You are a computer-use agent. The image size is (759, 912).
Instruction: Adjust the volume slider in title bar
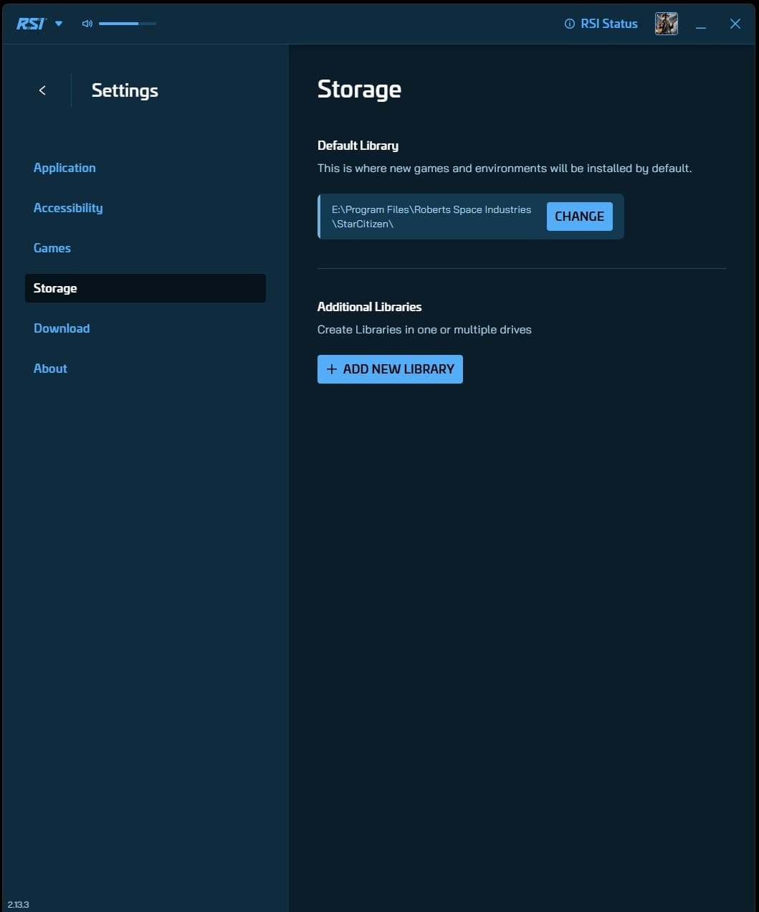click(128, 24)
